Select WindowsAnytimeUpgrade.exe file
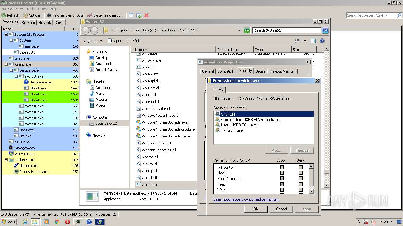 click(164, 122)
